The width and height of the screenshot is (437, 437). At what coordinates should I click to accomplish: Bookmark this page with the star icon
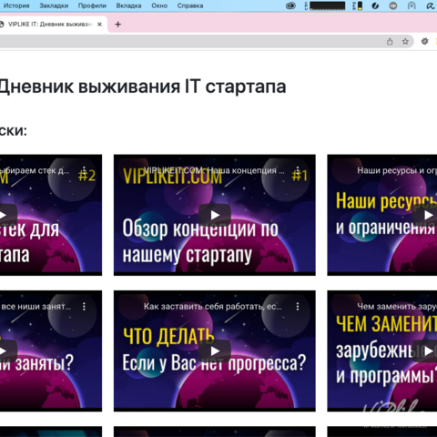tap(405, 42)
